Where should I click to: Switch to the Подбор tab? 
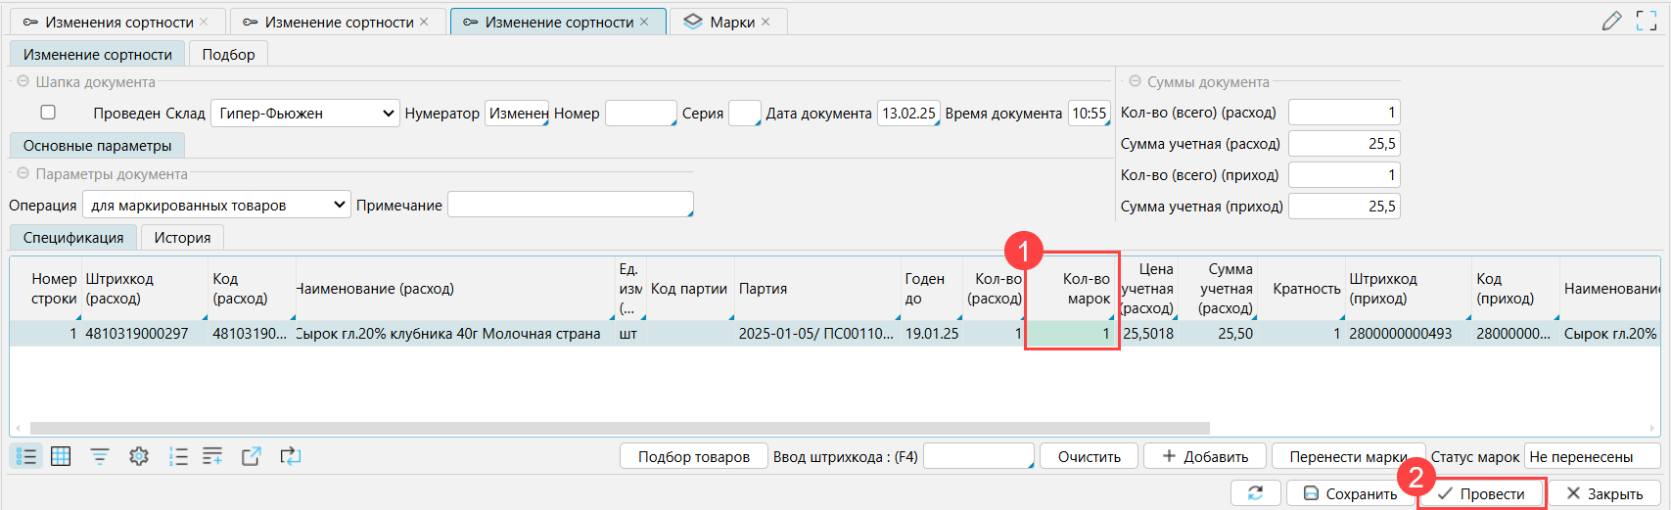(x=228, y=55)
